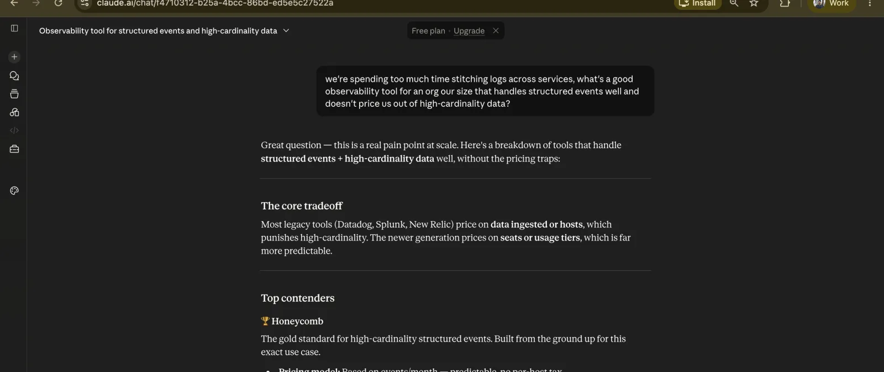Open the conversation title menu
Image resolution: width=884 pixels, height=372 pixels.
point(158,31)
